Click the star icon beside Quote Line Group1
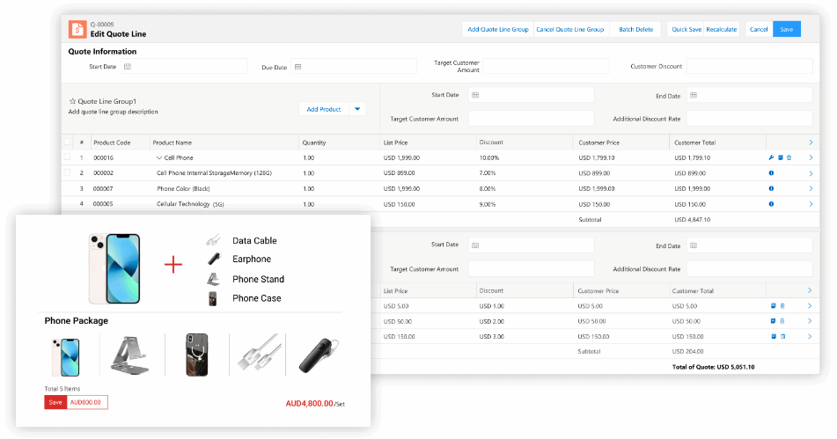 point(72,101)
